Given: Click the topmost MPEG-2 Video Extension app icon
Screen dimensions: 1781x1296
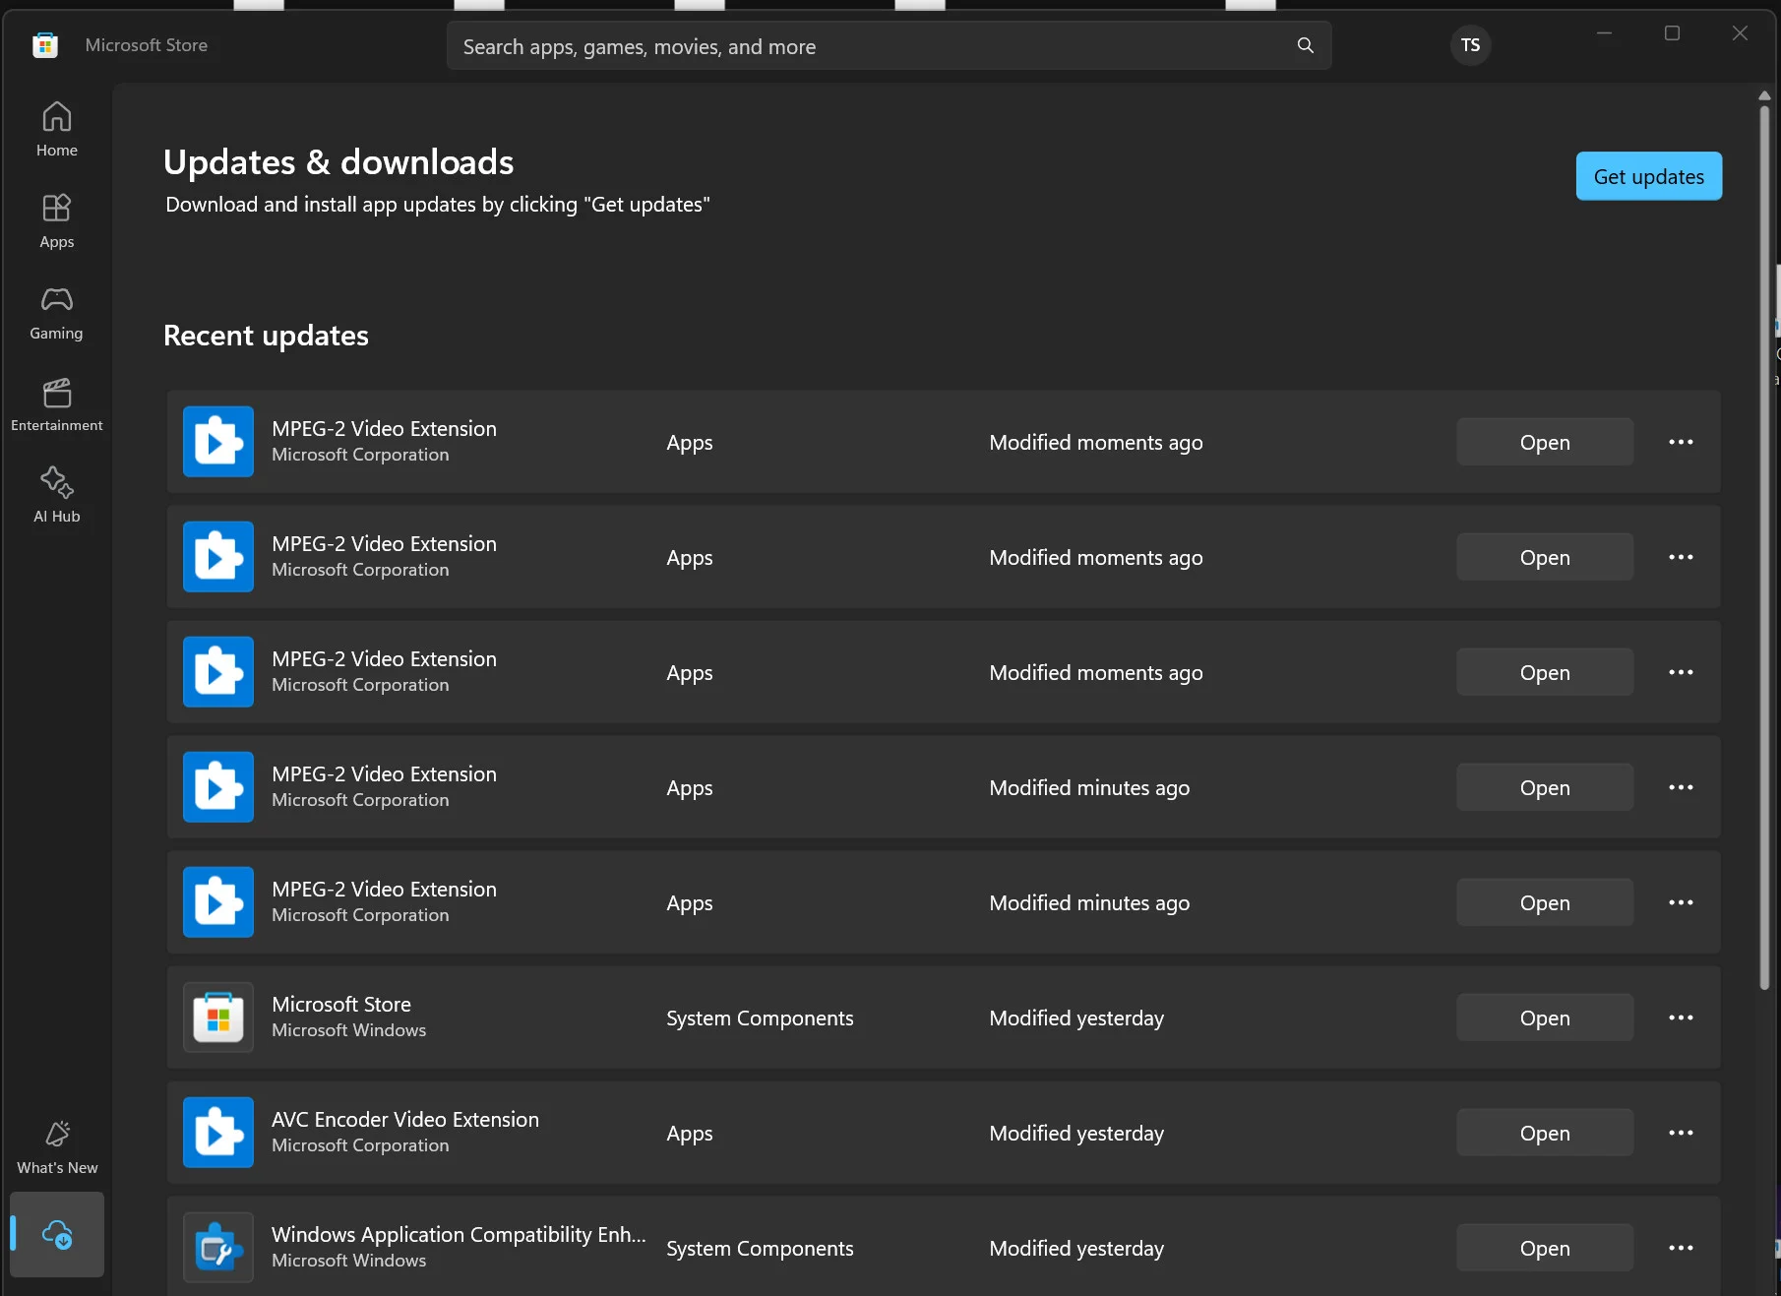Looking at the screenshot, I should click(218, 442).
